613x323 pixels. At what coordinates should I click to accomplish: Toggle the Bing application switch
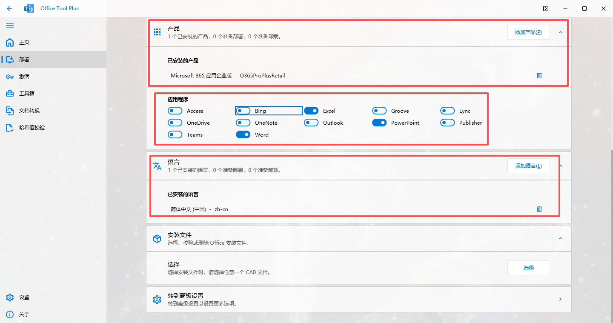pyautogui.click(x=243, y=111)
